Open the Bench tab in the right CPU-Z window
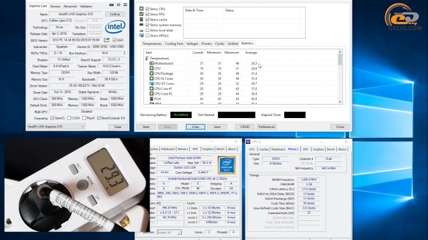Image resolution: width=428 pixels, height=240 pixels. 331,149
